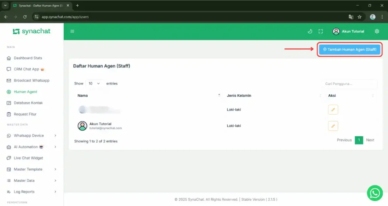Screen dimensions: 388x206
Task: Switch to dark mode via the moon icon
Action: tap(310, 31)
